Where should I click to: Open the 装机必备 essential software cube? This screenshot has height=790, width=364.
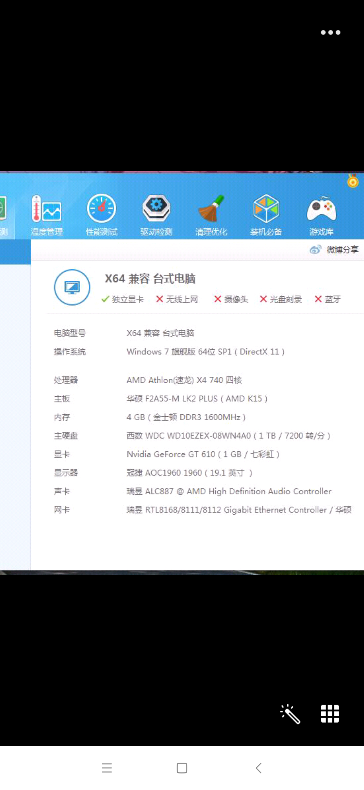coord(266,215)
